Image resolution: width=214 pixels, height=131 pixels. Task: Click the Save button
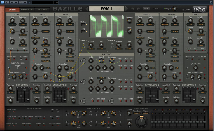tap(146, 9)
